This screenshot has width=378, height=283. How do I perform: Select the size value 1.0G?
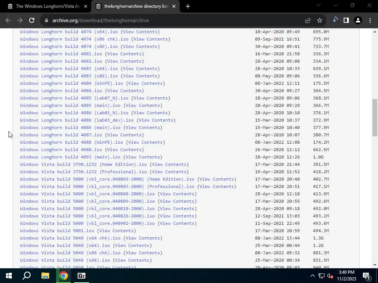tap(318, 157)
